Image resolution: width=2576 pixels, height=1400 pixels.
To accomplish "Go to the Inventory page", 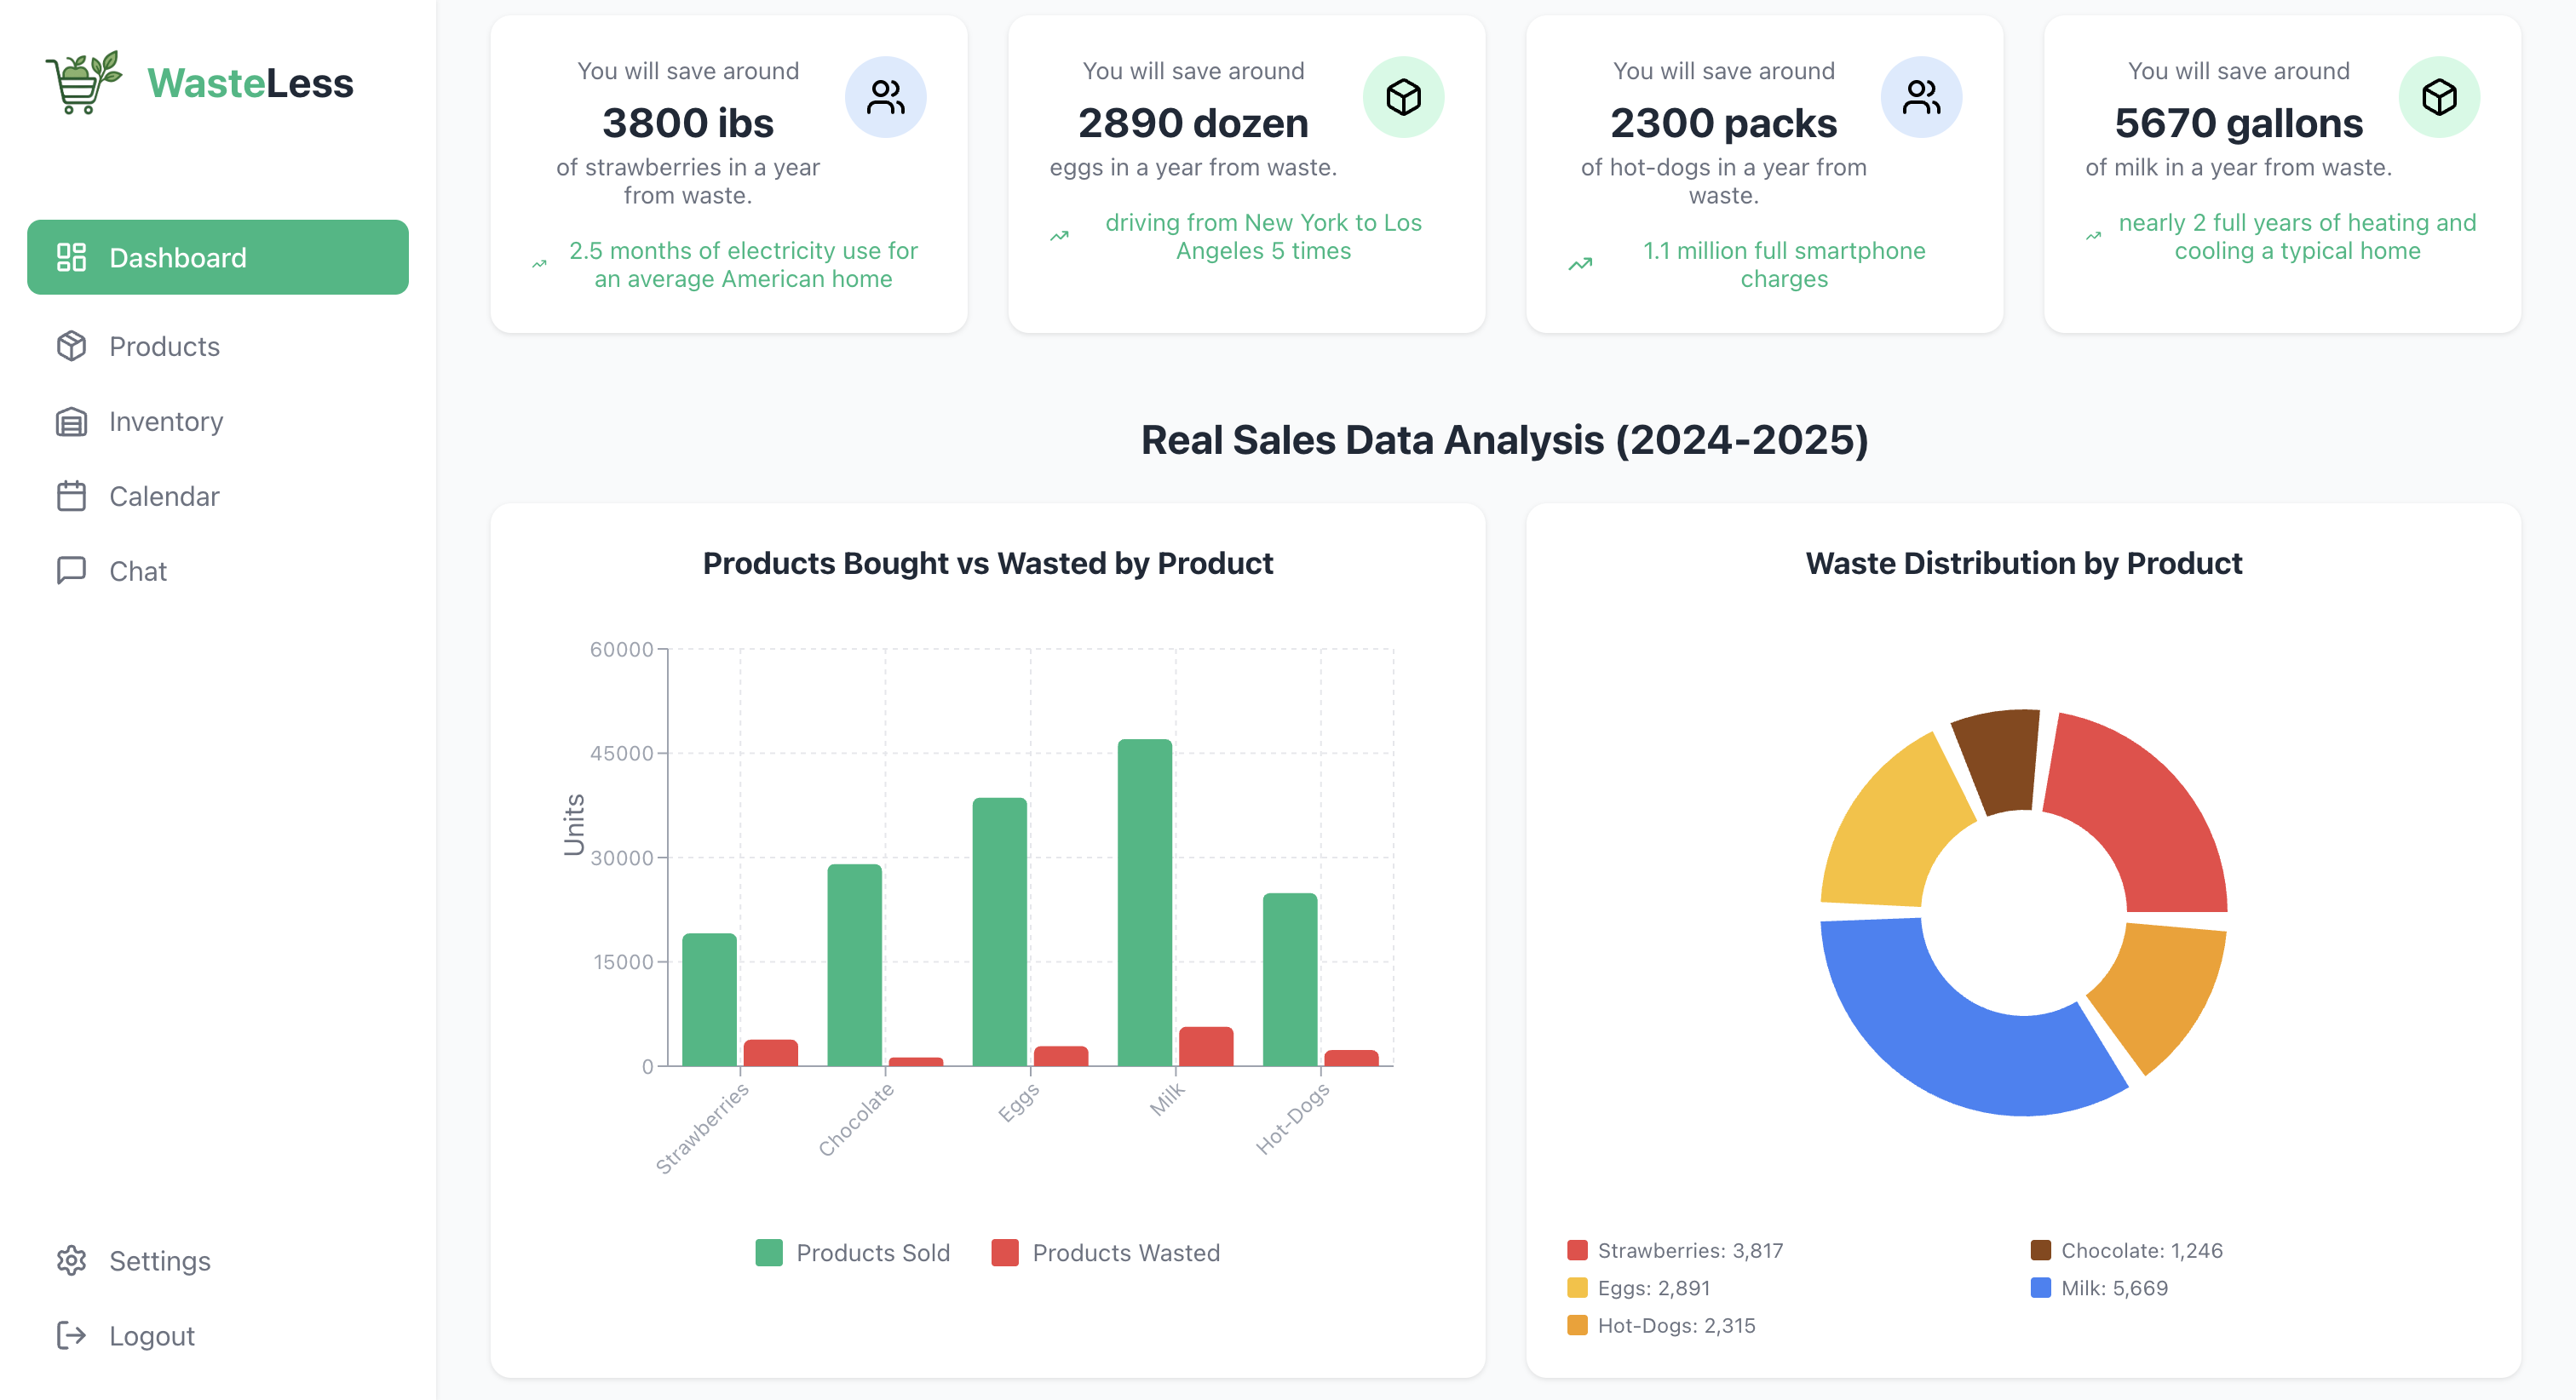I will pos(166,421).
